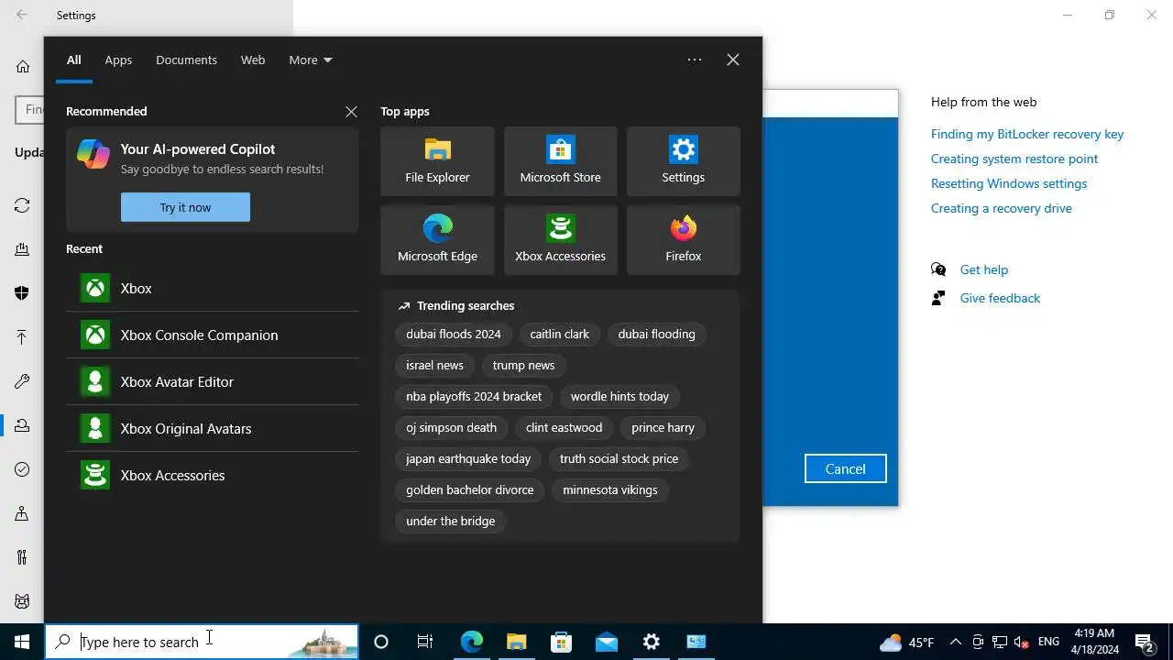Open Finding my BitLocker recovery key
Image resolution: width=1173 pixels, height=660 pixels.
pyautogui.click(x=1027, y=134)
